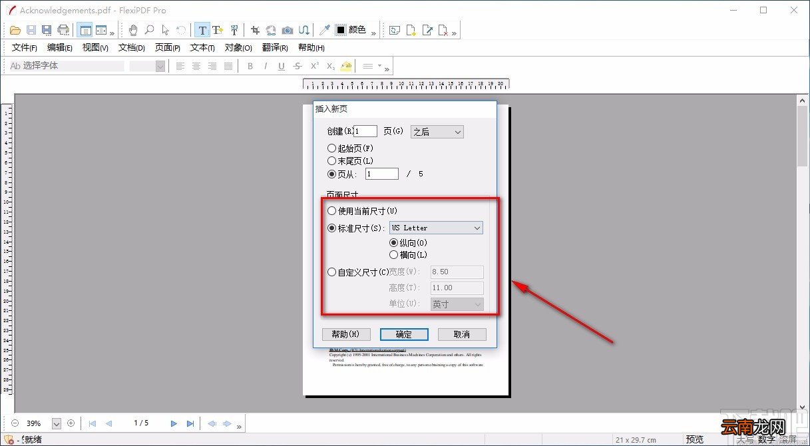Click the 确定 button

(404, 334)
